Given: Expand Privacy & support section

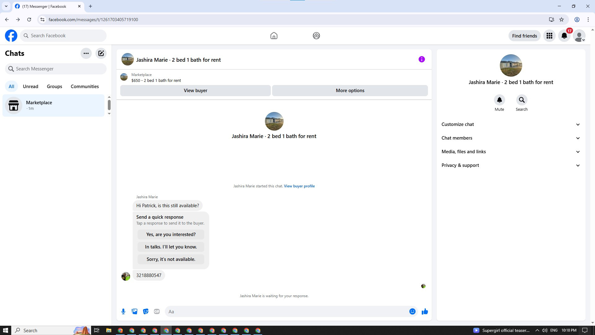Looking at the screenshot, I should 510,165.
